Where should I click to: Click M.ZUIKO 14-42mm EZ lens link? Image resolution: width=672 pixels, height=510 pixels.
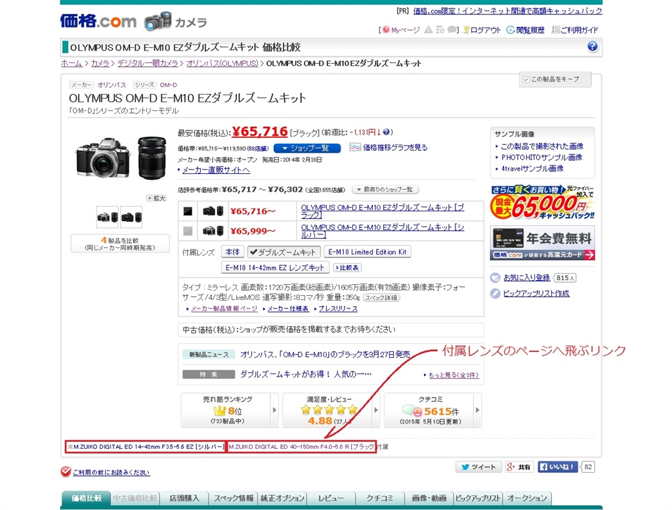point(149,446)
